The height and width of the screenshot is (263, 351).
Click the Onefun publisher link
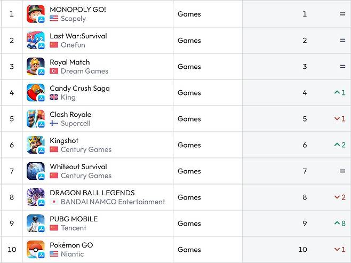click(73, 45)
